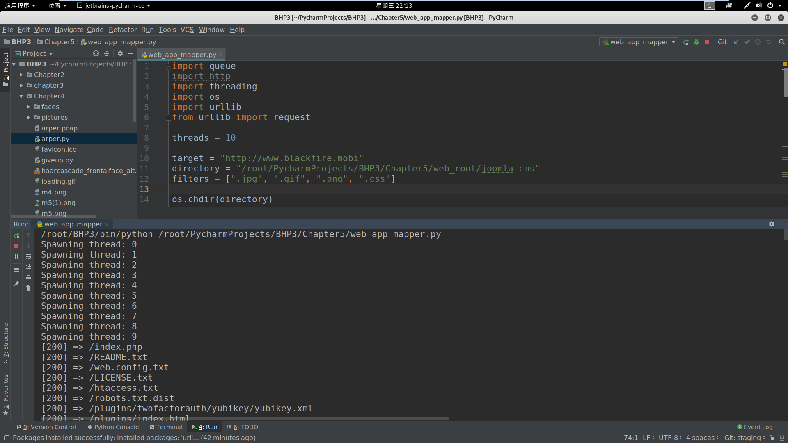Open the Refactor menu
Viewport: 788px width, 443px height.
pos(122,30)
